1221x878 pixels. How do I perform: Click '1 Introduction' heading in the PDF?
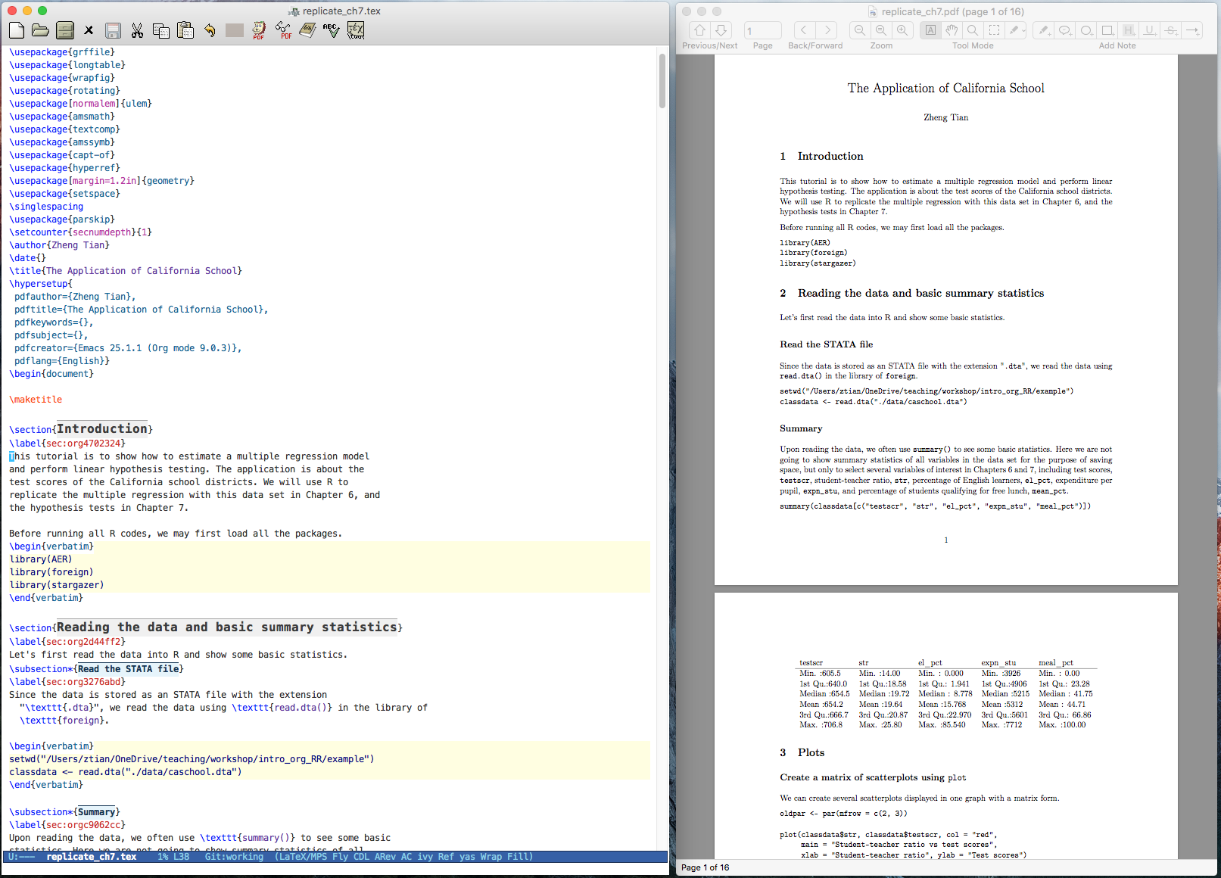tap(821, 156)
